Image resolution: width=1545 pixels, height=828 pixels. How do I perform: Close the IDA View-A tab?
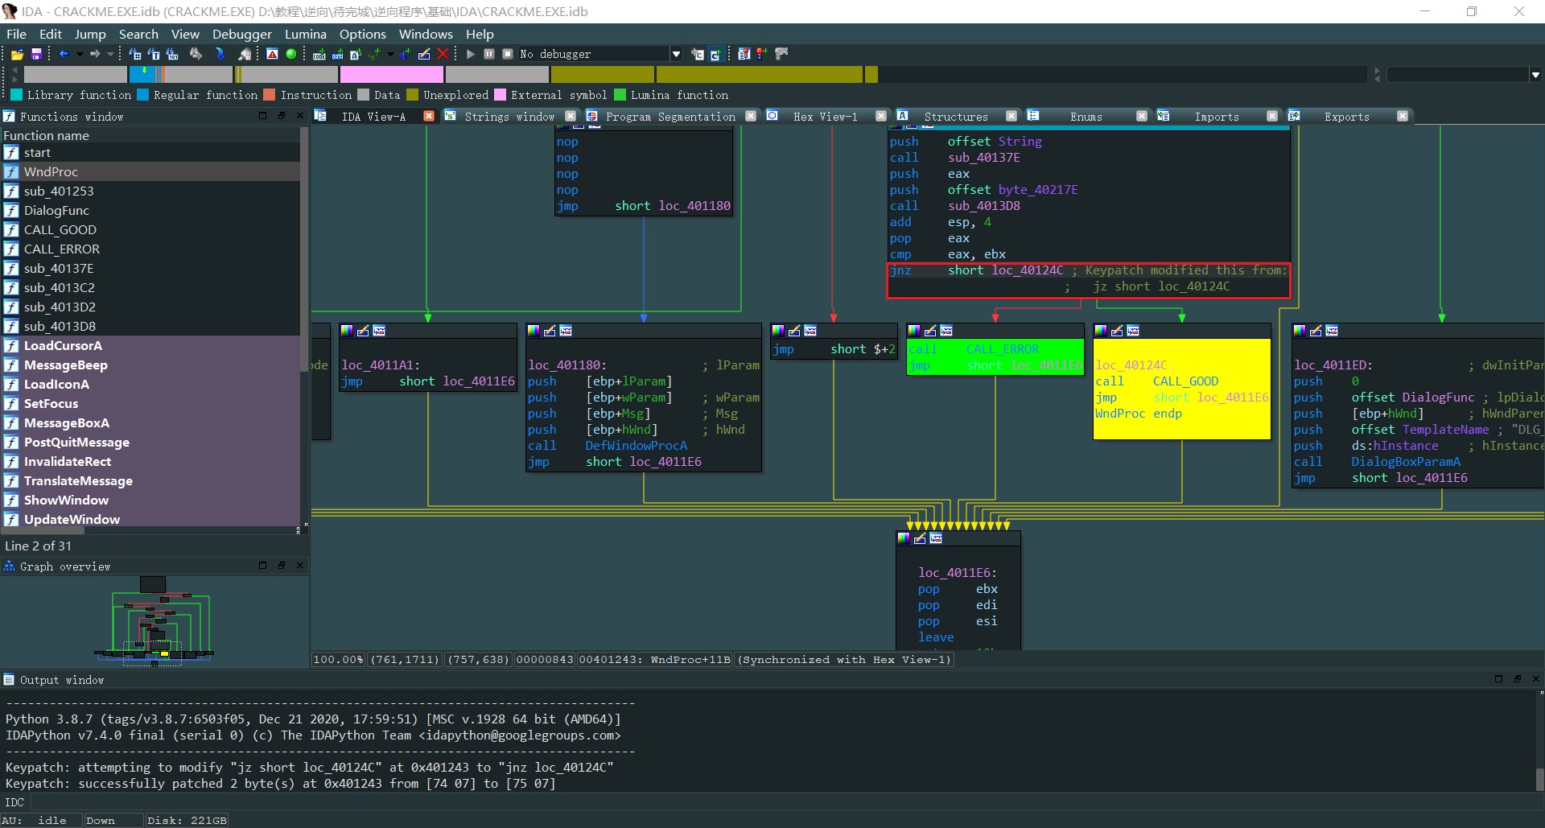(429, 117)
